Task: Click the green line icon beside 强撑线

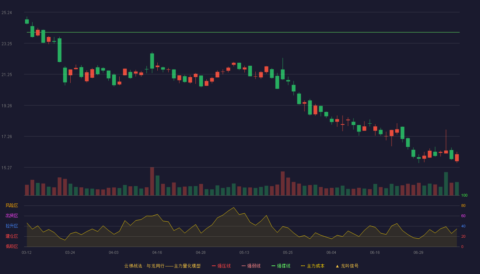Action: [x=274, y=266]
